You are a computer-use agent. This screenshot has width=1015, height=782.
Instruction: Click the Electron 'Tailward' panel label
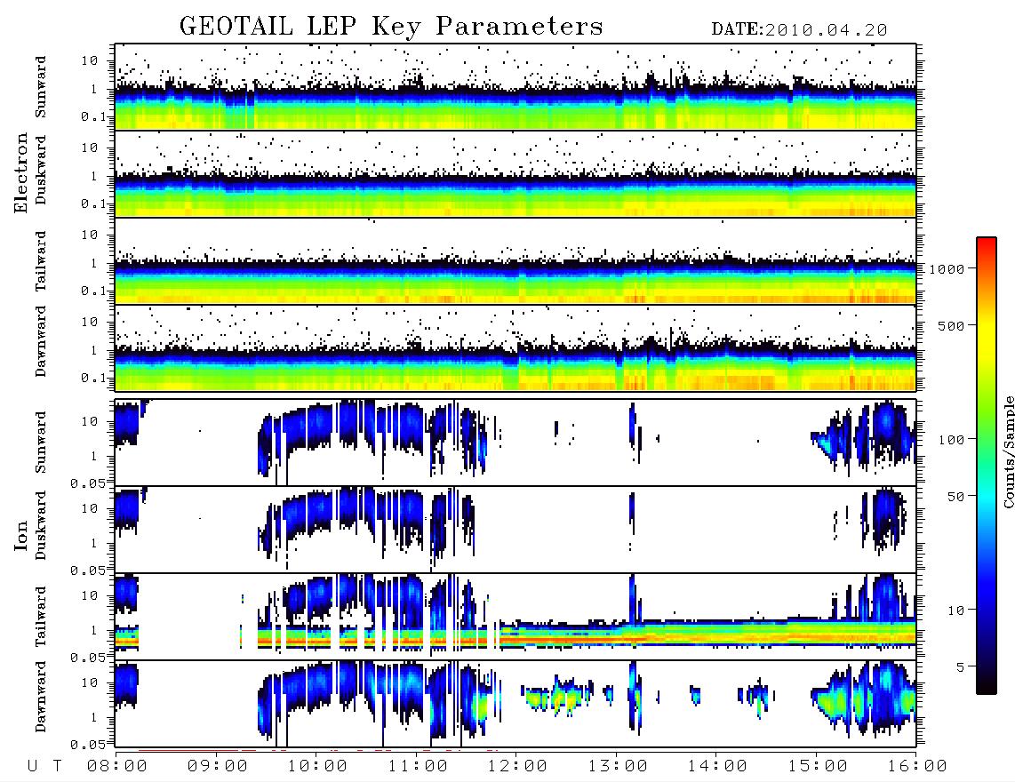tap(41, 261)
